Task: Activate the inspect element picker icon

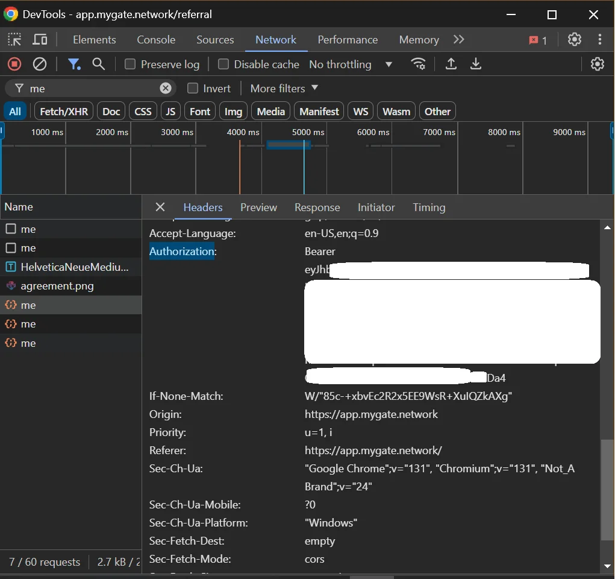Action: click(14, 40)
